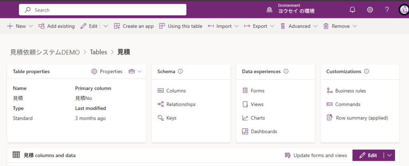The height and width of the screenshot is (166, 409).
Task: Open Business rules link
Action: click(350, 91)
